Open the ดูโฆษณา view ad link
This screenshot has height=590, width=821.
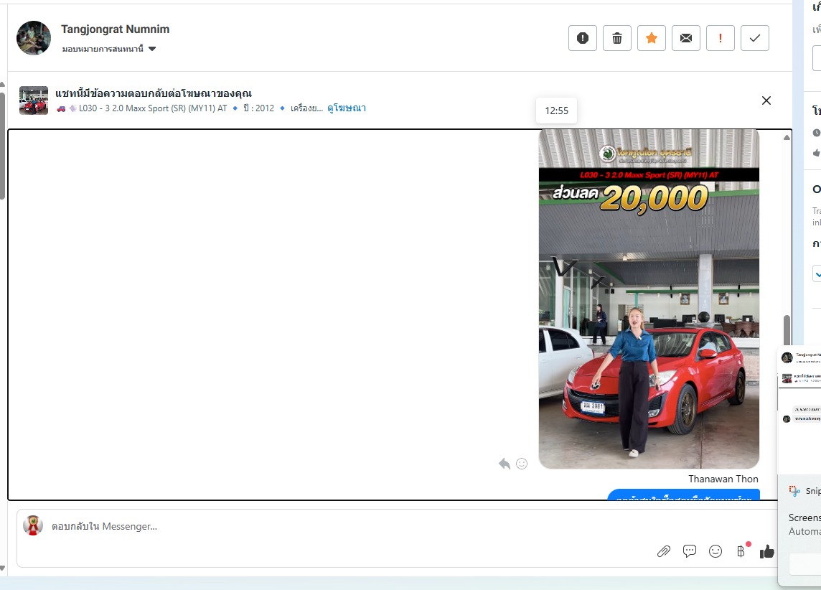click(347, 108)
